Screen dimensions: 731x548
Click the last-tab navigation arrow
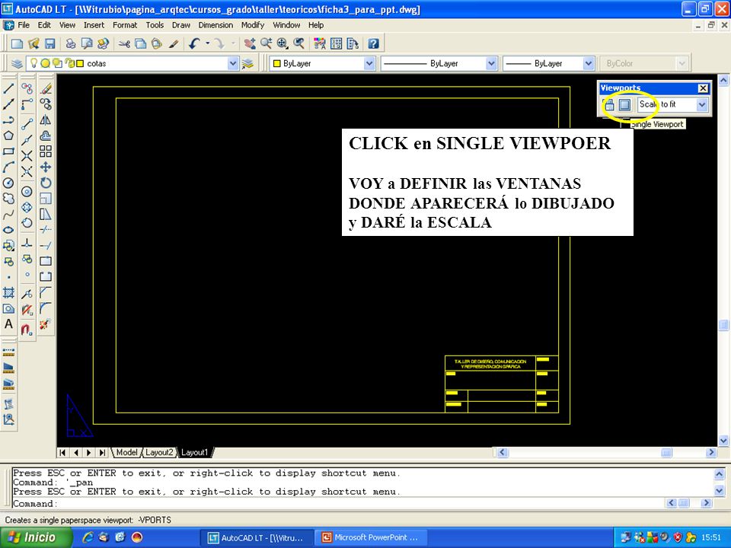pyautogui.click(x=102, y=452)
